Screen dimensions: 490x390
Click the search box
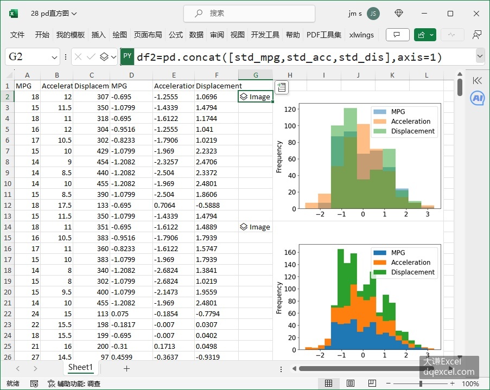click(x=250, y=14)
